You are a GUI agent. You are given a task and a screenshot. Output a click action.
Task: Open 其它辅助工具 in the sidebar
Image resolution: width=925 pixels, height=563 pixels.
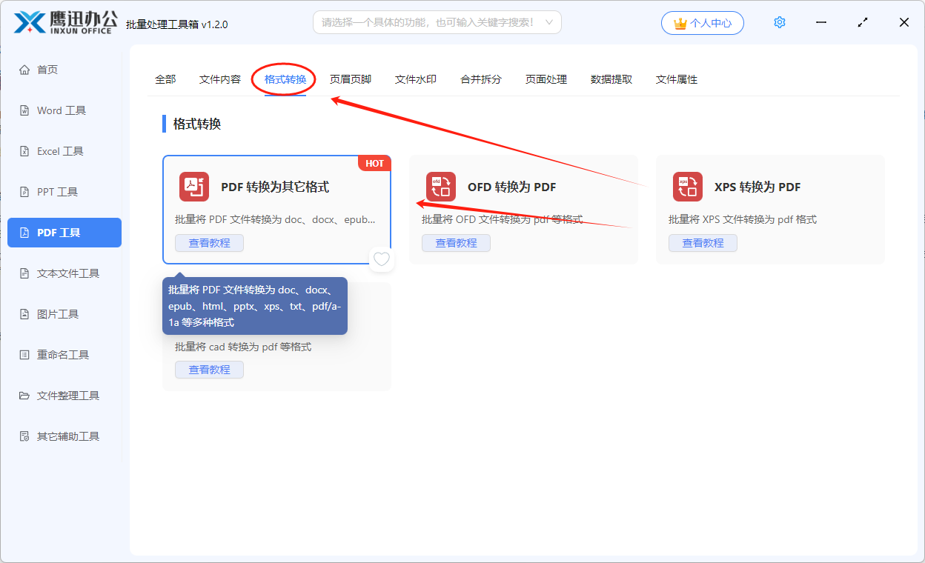click(x=64, y=436)
